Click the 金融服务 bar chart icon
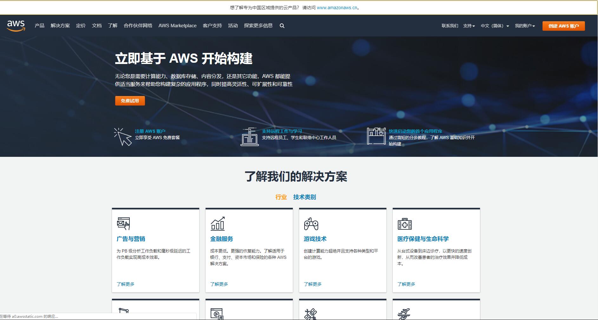Screen dimensions: 598x320 pos(218,224)
